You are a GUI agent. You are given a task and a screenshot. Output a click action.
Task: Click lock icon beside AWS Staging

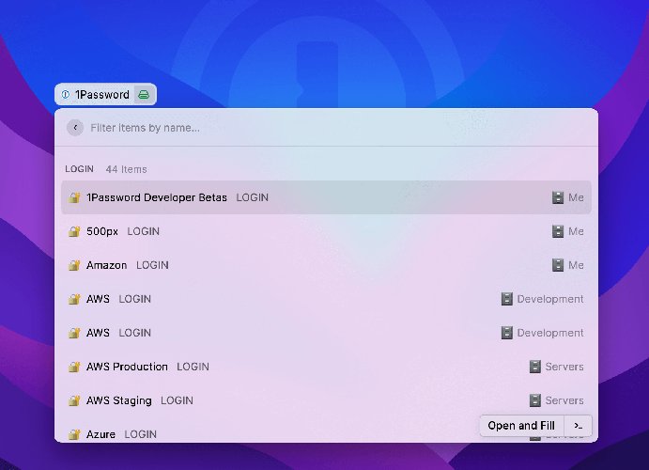click(74, 400)
